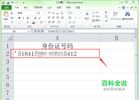Toggle Italic formatting
Screen dimensions: 139x100
tap(23, 18)
